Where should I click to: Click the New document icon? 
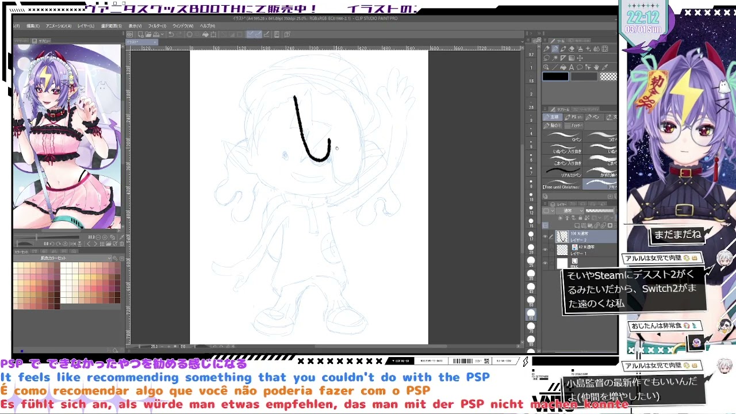pos(140,34)
